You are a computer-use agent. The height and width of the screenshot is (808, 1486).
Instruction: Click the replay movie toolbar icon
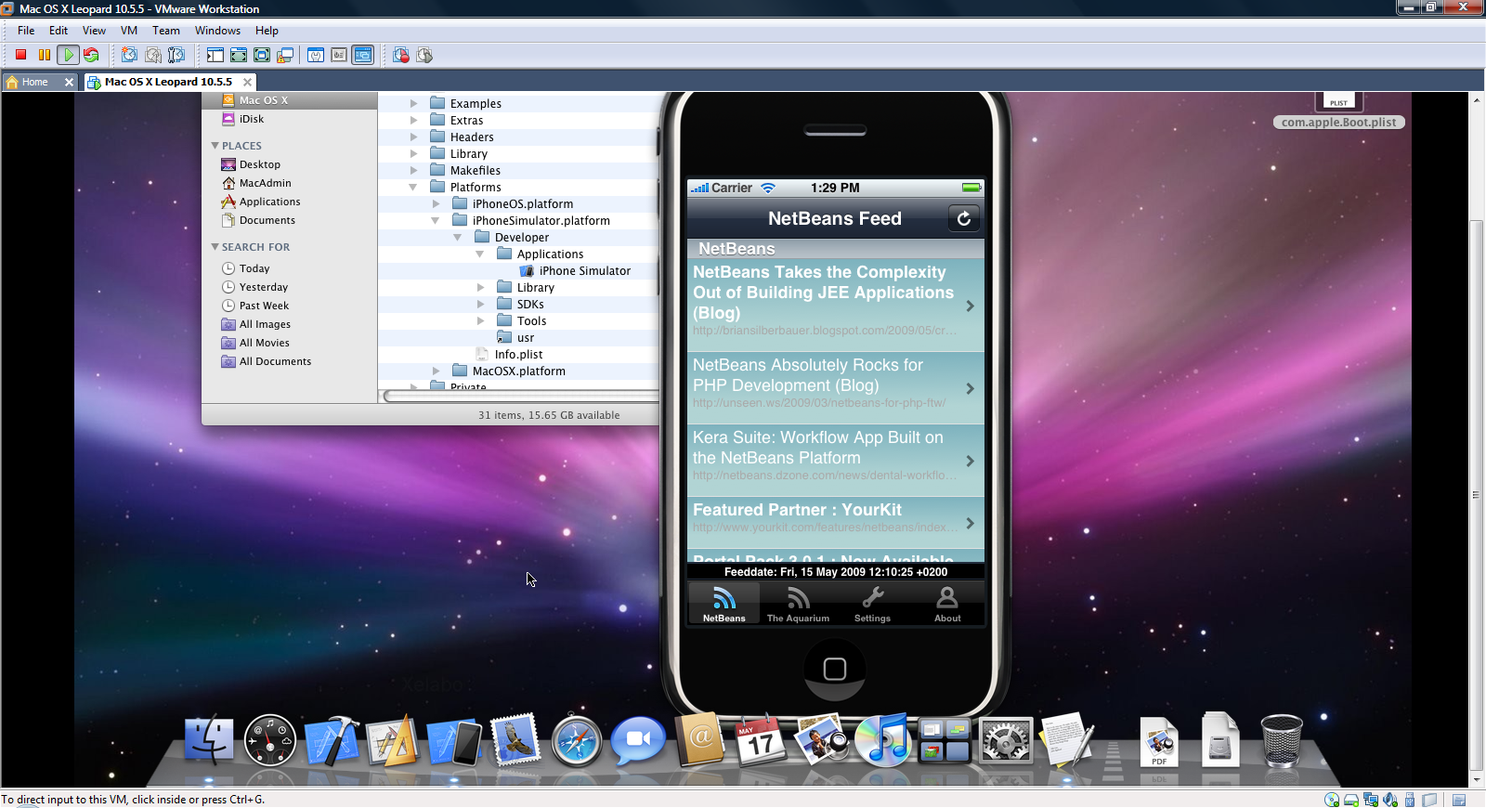coord(424,55)
